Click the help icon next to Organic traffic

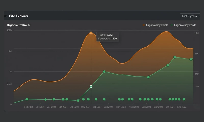click(29, 25)
